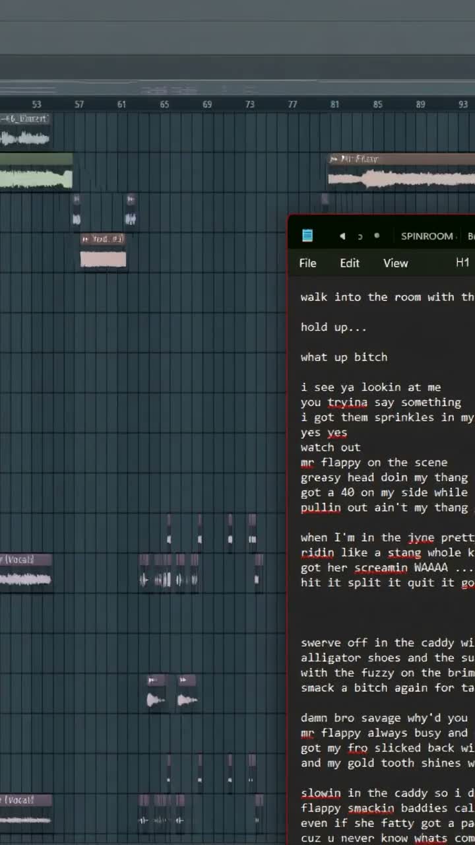Click the line "greasy head doin my thang"
475x845 pixels.
point(384,477)
